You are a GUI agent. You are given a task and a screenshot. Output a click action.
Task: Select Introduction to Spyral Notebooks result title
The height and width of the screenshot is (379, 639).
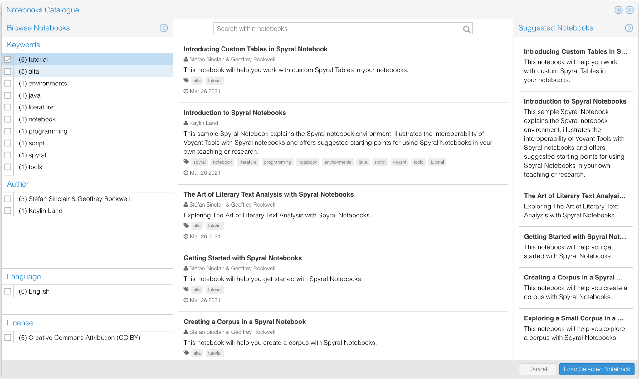235,113
